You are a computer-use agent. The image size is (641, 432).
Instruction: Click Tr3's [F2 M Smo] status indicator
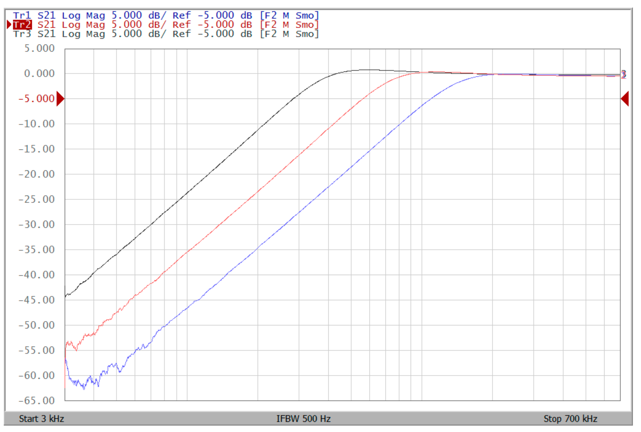coord(289,34)
